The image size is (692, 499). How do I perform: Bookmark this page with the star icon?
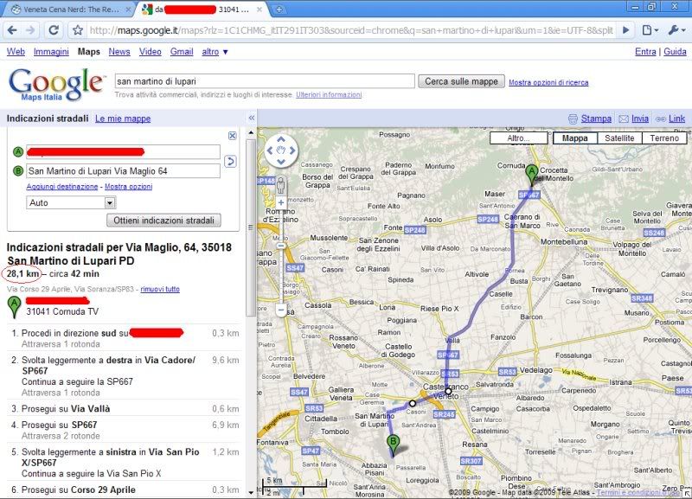click(77, 29)
